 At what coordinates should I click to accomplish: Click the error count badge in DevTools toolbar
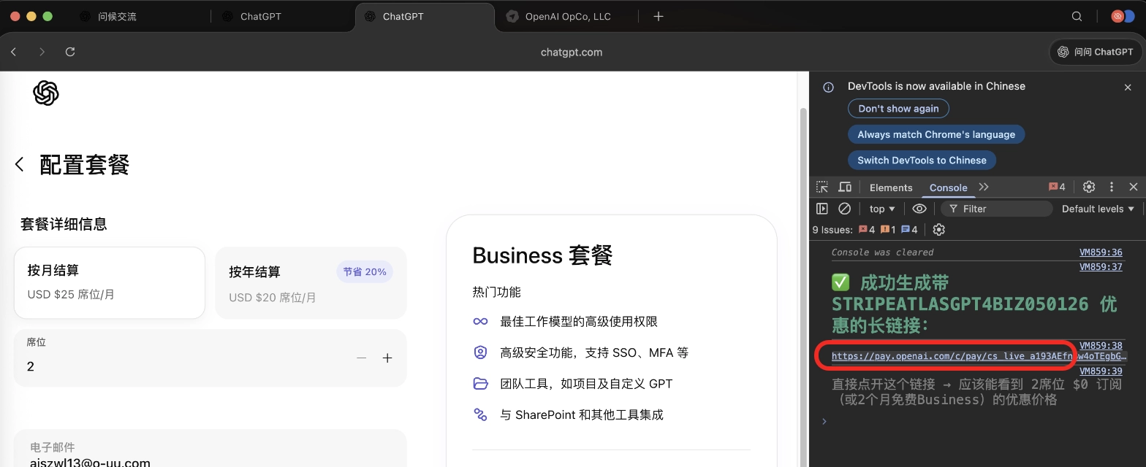1057,188
